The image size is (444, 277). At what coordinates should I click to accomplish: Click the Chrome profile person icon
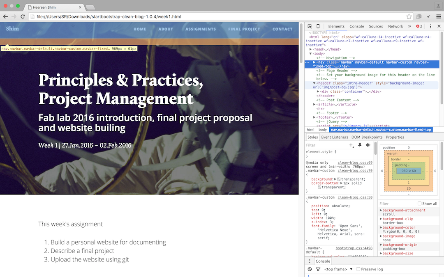[x=438, y=6]
